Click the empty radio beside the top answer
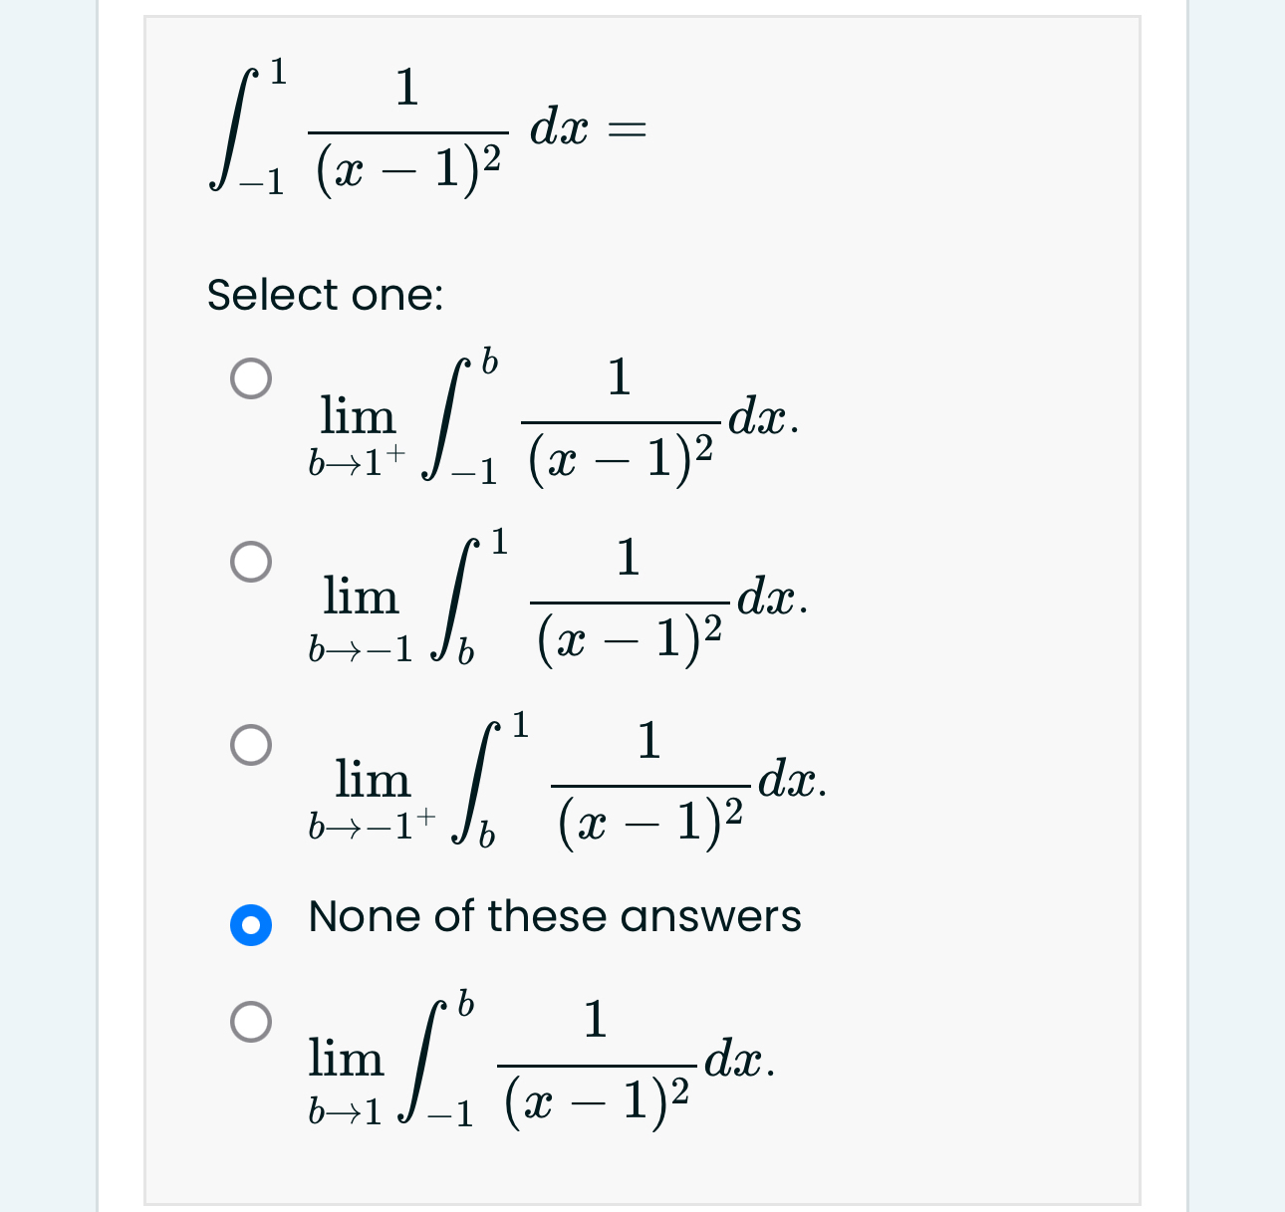The image size is (1285, 1212). 250,375
